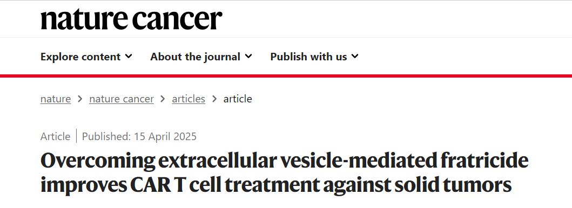Select the current 'article' breadcrumb text

click(238, 99)
